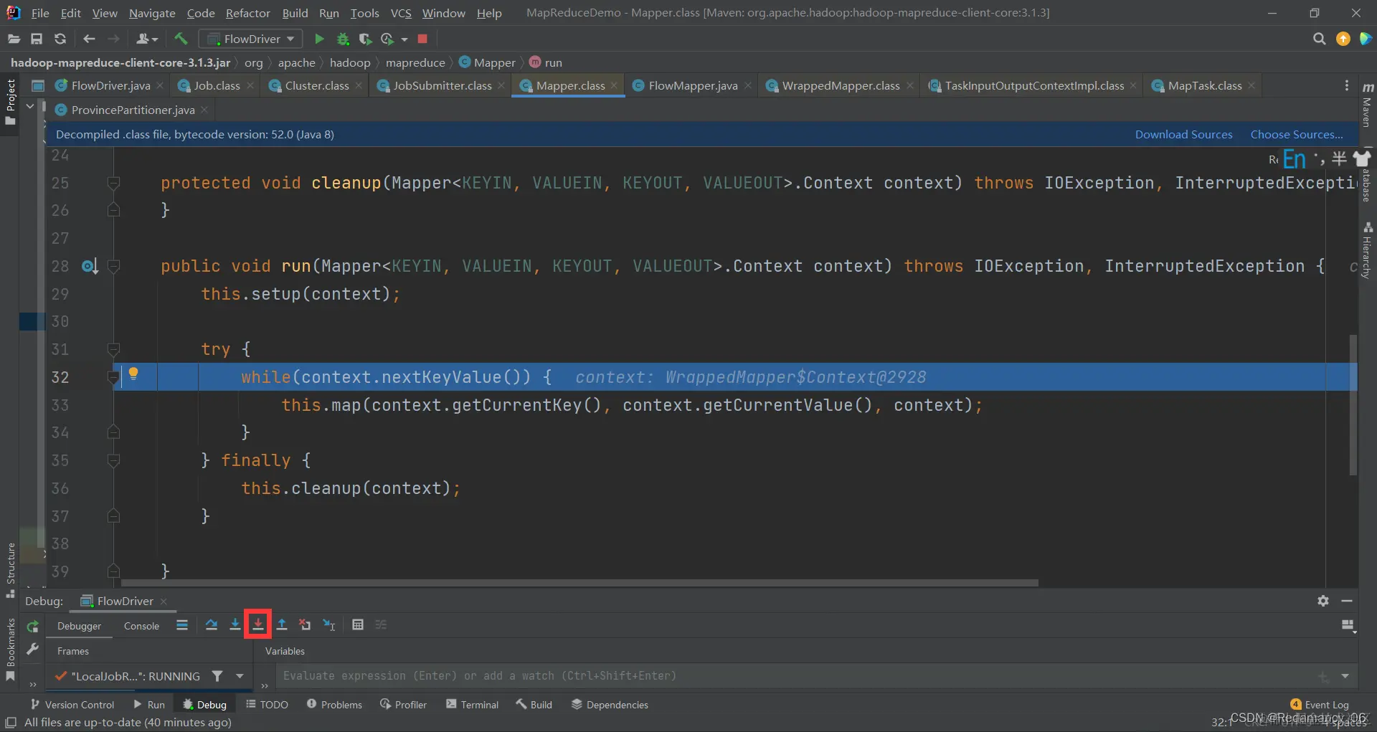Open the Project side panel tab
The height and width of the screenshot is (732, 1377).
(x=10, y=101)
